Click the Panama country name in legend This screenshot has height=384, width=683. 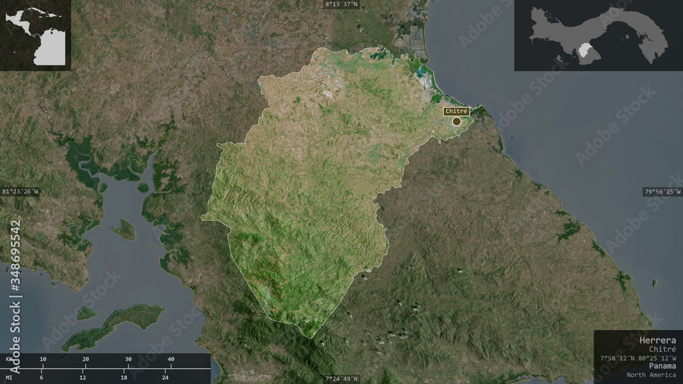[x=663, y=366]
